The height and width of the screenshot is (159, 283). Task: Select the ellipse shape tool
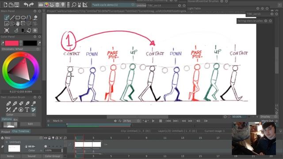click(23, 18)
